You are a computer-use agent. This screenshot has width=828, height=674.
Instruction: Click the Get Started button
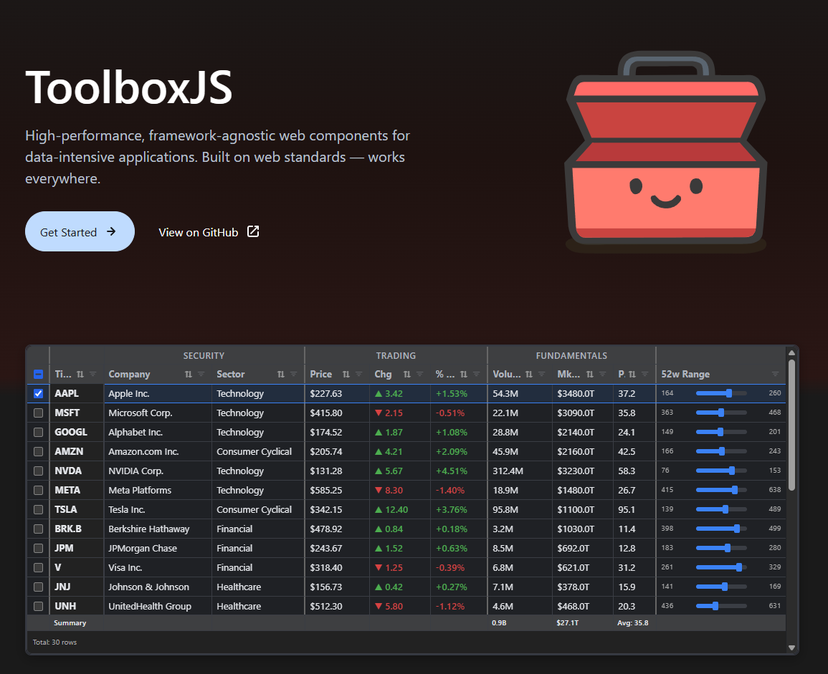[x=80, y=231]
